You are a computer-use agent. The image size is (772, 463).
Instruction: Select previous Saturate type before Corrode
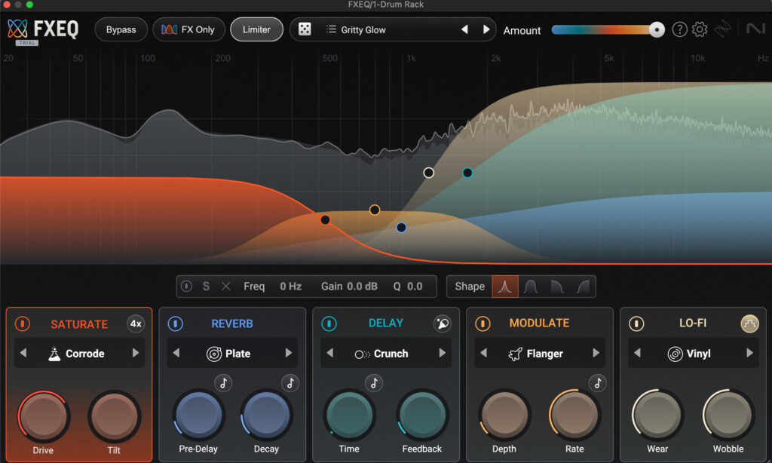[23, 353]
